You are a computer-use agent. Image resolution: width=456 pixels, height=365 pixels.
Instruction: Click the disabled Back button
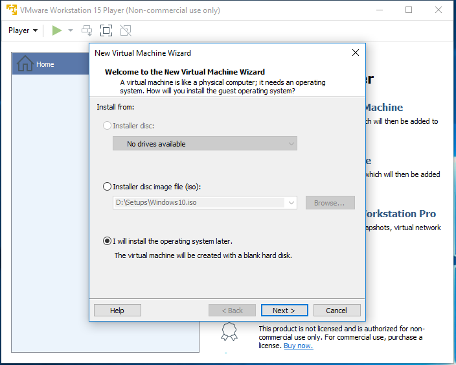[x=232, y=311]
